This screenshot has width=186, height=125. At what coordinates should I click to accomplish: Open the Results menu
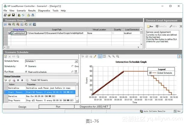32,11
